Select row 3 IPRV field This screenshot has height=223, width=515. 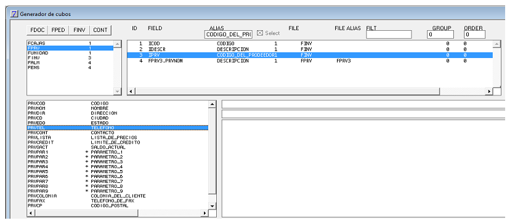click(310, 55)
